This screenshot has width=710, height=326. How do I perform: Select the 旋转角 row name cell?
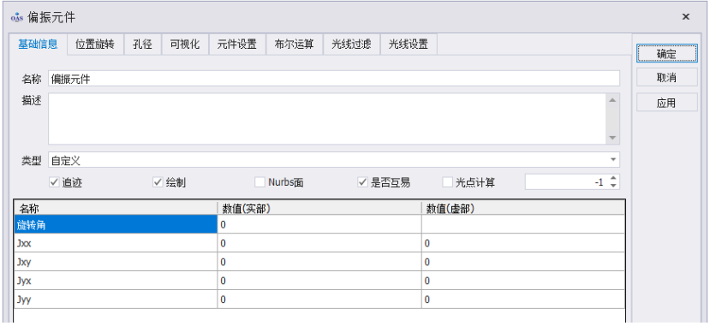[116, 224]
